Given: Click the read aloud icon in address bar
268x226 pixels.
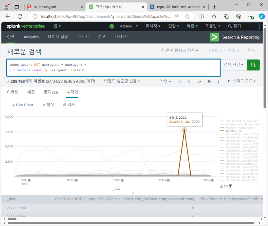Looking at the screenshot, I should (x=176, y=16).
